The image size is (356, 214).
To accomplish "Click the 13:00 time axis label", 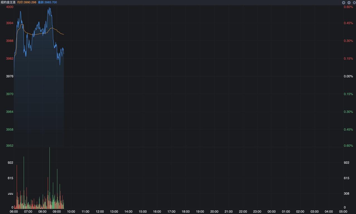I will pyautogui.click(x=114, y=212).
